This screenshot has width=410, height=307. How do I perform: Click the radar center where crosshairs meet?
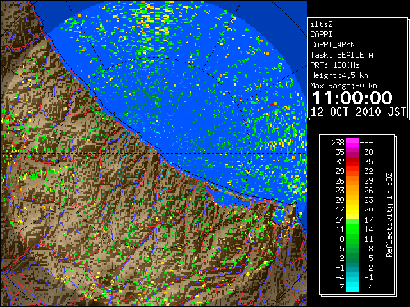click(154, 153)
